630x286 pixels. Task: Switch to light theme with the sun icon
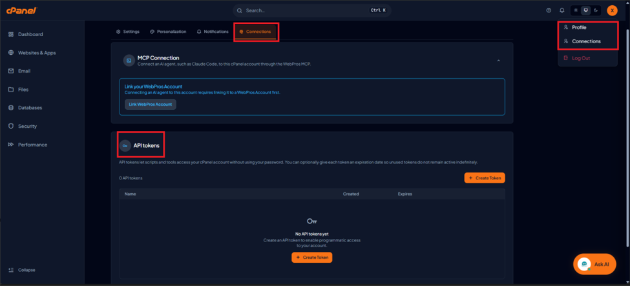coord(576,10)
